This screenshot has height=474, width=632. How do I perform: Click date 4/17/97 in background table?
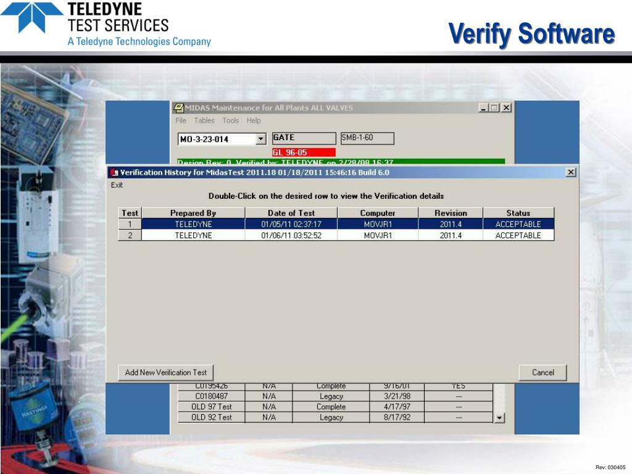click(x=397, y=407)
